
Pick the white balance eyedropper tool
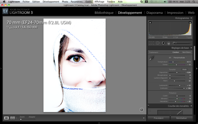[x=152, y=58]
